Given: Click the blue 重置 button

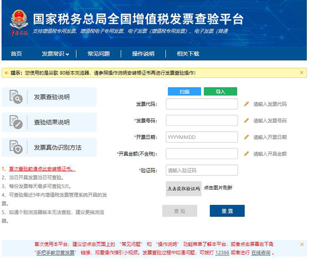Looking at the screenshot, I should [x=227, y=211].
